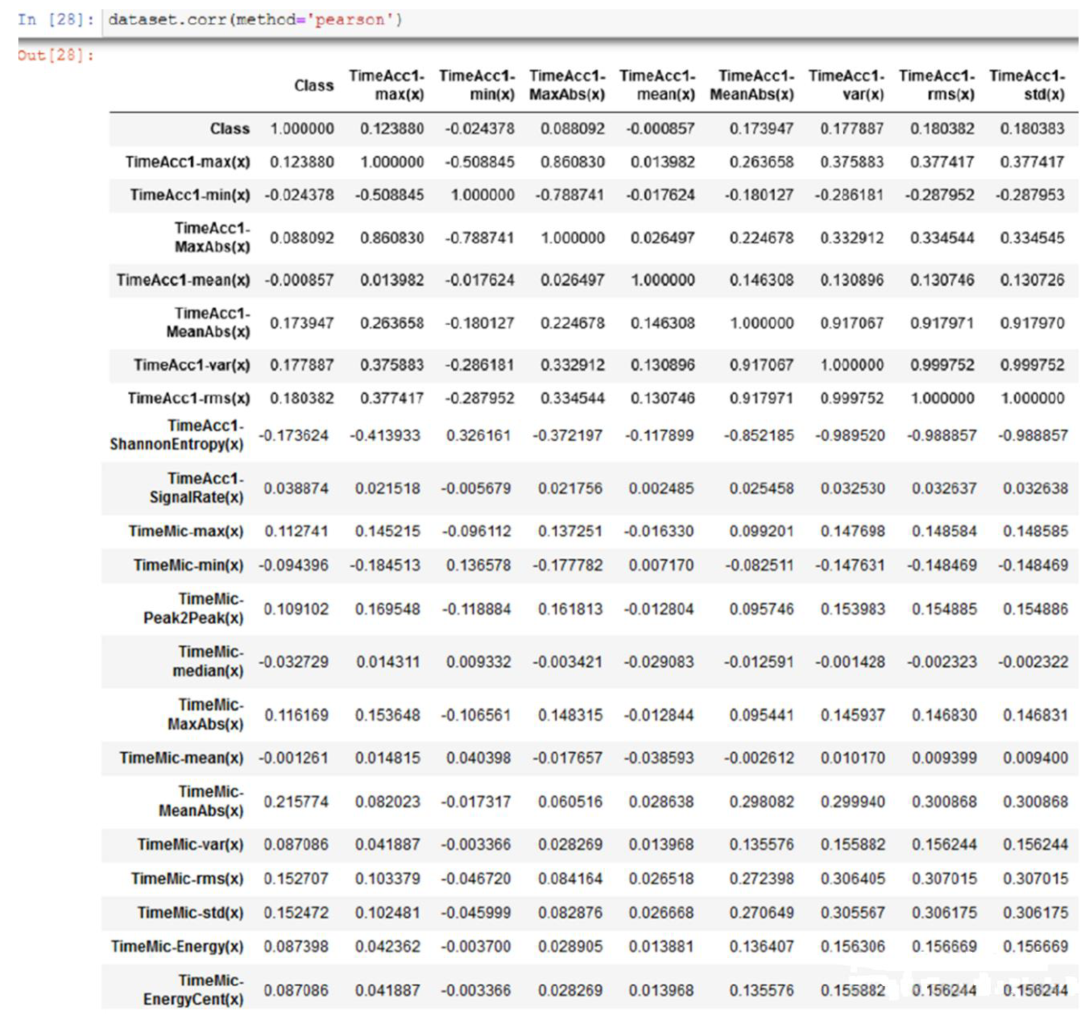Click the TimeAcc1-MeanAbs(x) column header
1092x1019 pixels.
pyautogui.click(x=752, y=85)
